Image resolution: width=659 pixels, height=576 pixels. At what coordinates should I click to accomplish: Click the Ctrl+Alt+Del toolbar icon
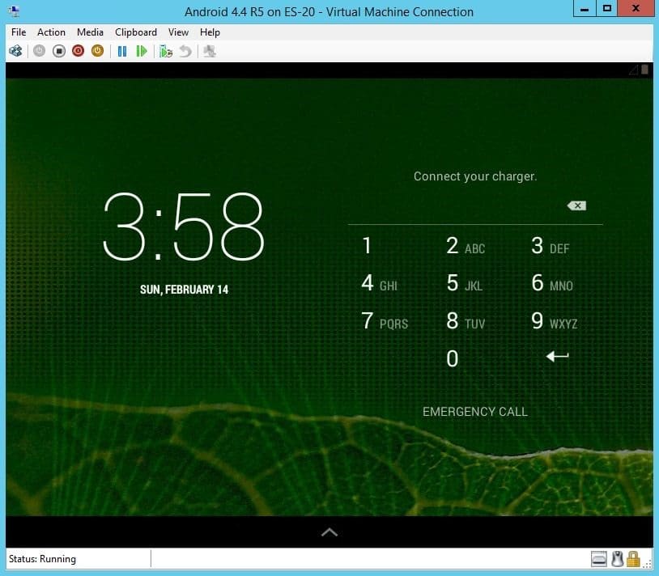15,51
